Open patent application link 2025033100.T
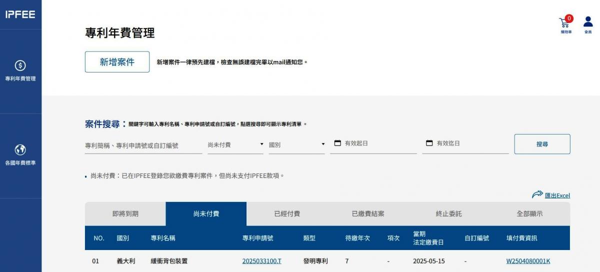 (261, 261)
